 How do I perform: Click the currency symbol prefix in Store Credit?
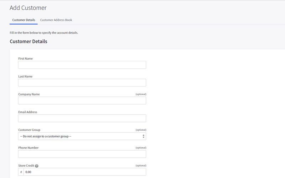pyautogui.click(x=21, y=172)
